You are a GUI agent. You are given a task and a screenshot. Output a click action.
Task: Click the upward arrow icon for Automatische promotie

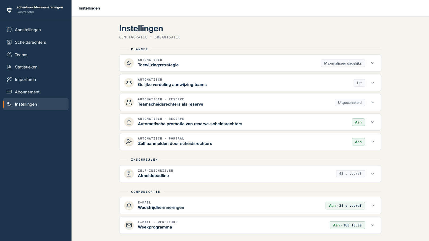tap(129, 122)
